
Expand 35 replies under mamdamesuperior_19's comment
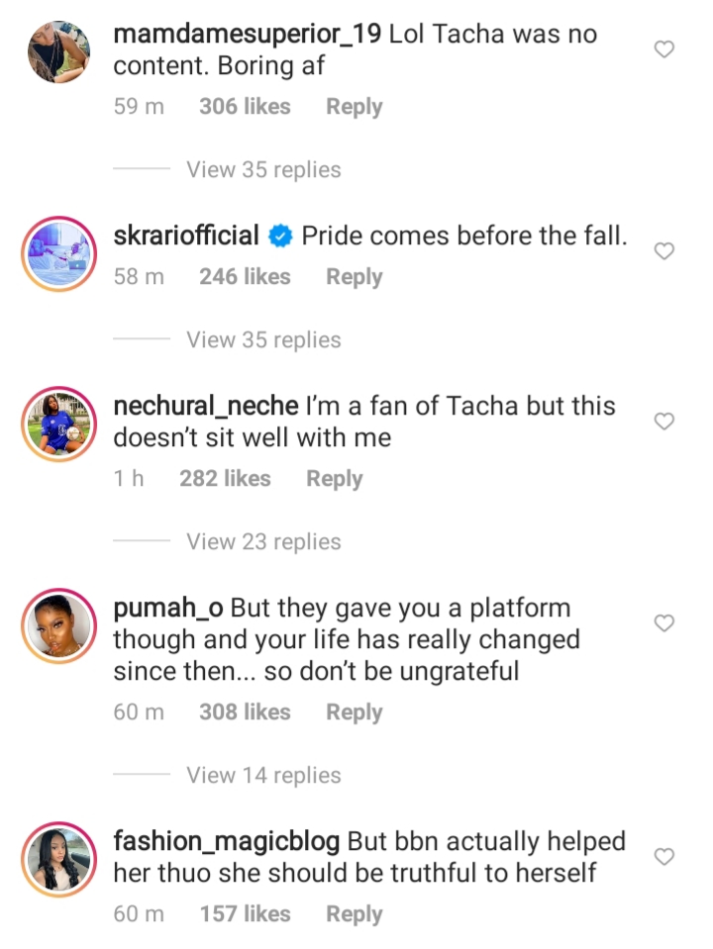pos(263,170)
